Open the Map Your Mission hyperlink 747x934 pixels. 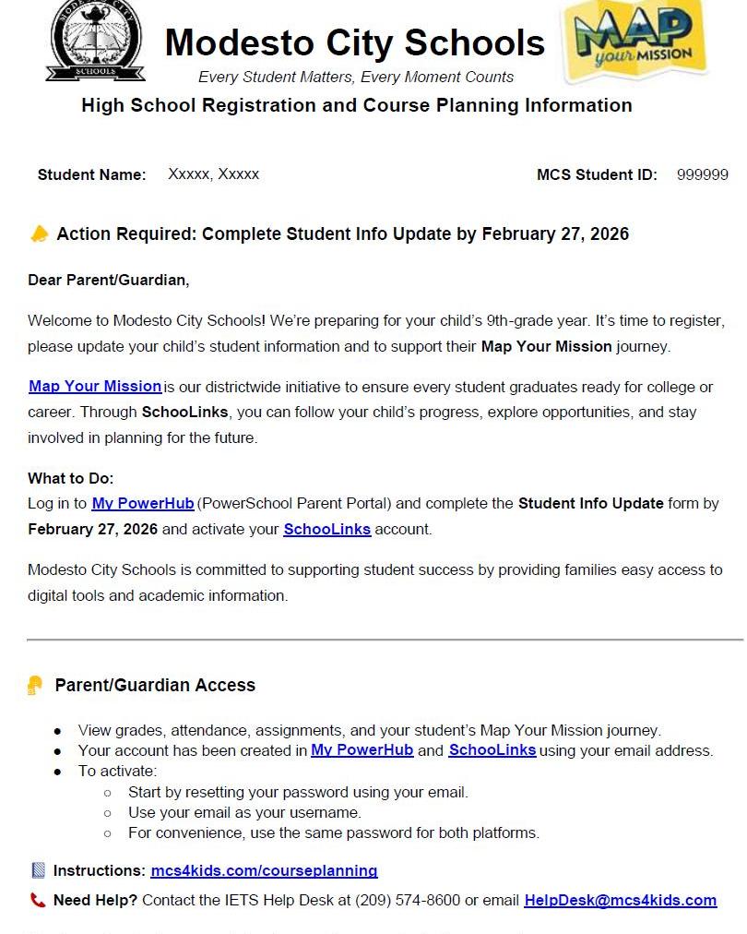pos(95,387)
